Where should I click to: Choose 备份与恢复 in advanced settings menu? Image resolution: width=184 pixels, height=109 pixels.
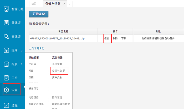[58, 71]
